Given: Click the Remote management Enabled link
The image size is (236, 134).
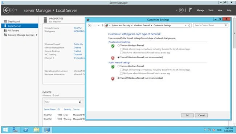Looking at the screenshot, I should click(77, 48).
